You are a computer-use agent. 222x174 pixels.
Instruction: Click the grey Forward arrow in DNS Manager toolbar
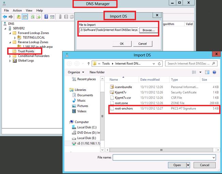(11, 17)
